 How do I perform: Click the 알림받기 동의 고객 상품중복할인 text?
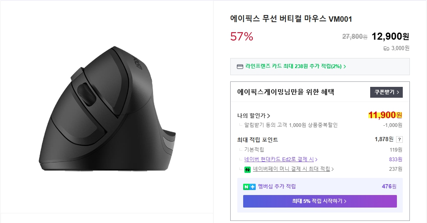pyautogui.click(x=291, y=125)
